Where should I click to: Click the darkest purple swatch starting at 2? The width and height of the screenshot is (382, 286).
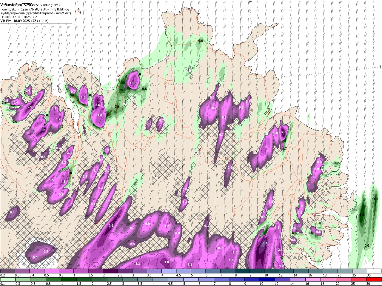pos(110,271)
